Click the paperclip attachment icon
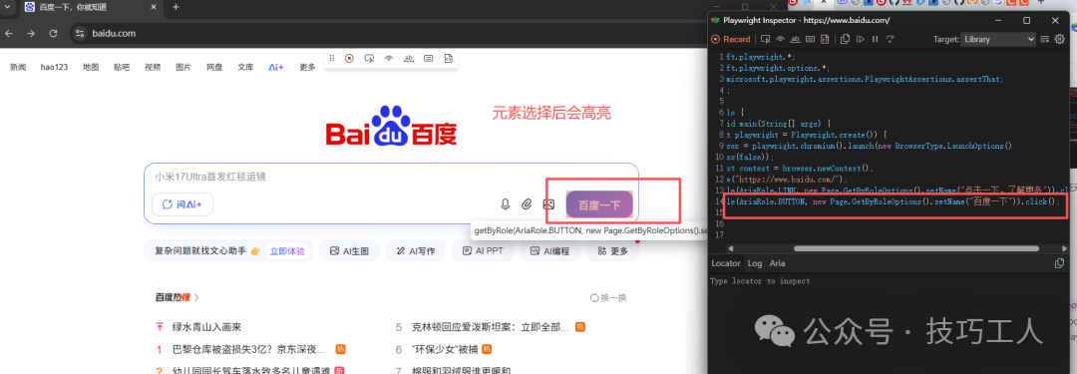This screenshot has height=374, width=1077. [x=527, y=204]
